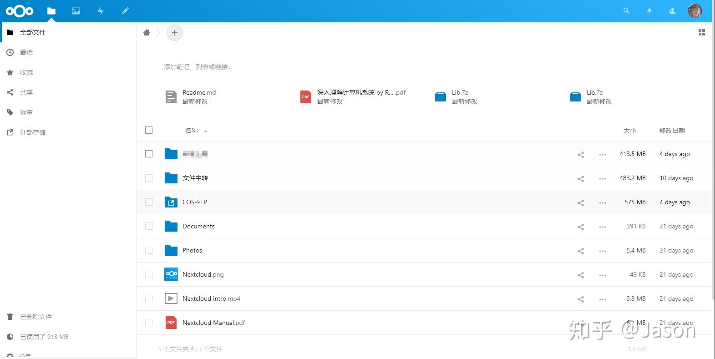Open search with the magnifier icon
The width and height of the screenshot is (715, 359).
[627, 11]
